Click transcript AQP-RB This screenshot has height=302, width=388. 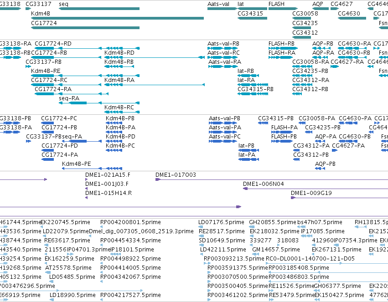pos(321,48)
